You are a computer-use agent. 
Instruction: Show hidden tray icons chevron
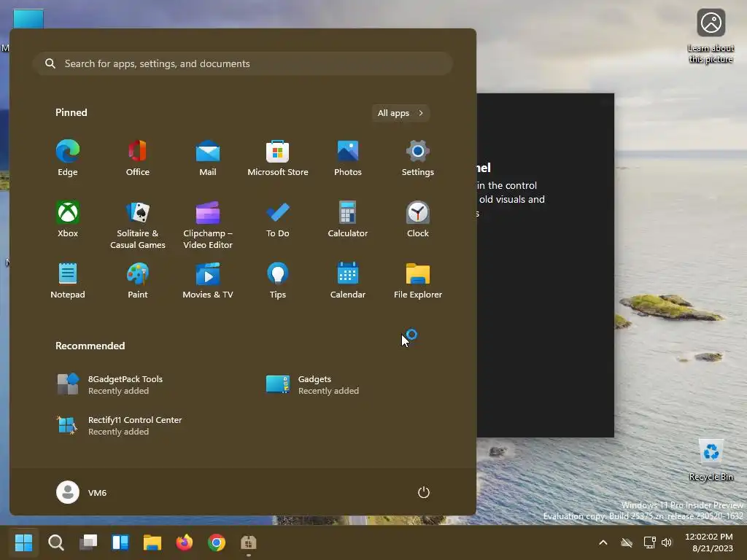pos(603,542)
